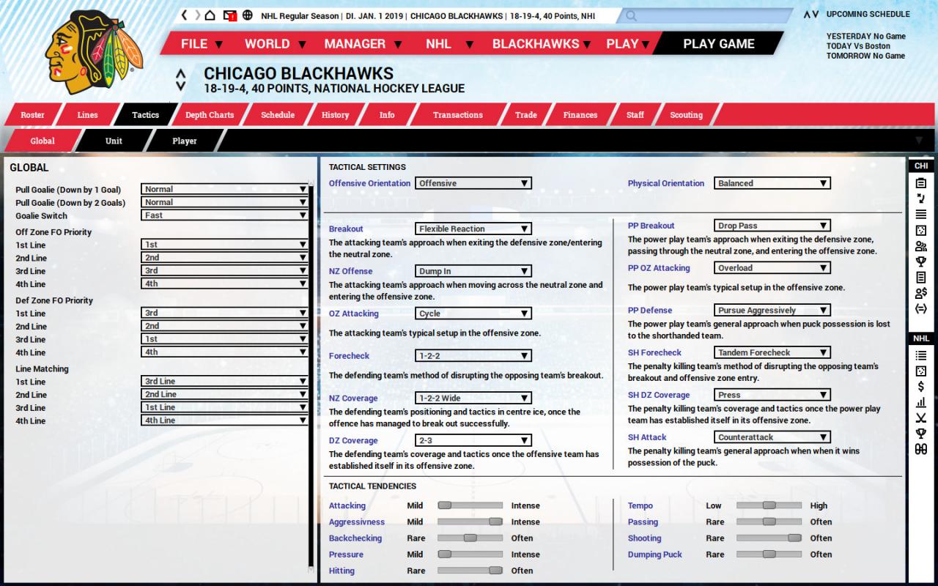Open the Home screen icon

click(210, 14)
